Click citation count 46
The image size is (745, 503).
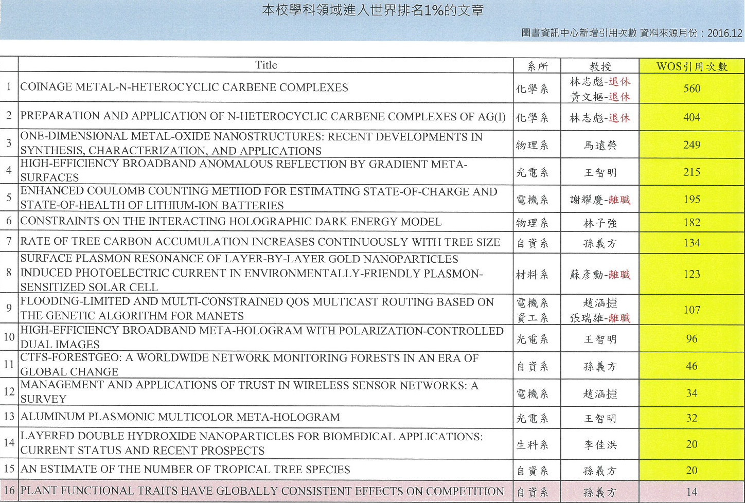point(691,366)
